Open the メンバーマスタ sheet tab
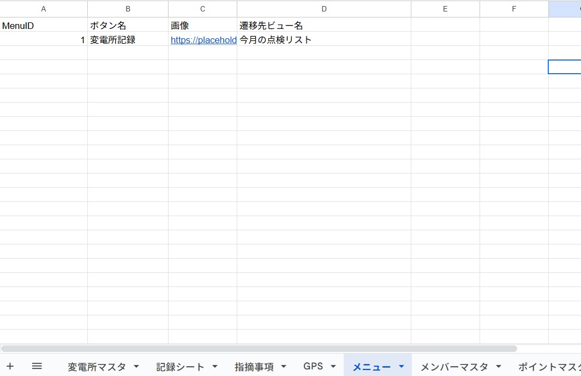 click(x=454, y=367)
